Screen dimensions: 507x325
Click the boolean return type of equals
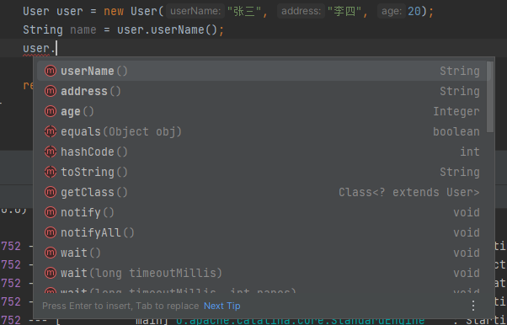[456, 131]
